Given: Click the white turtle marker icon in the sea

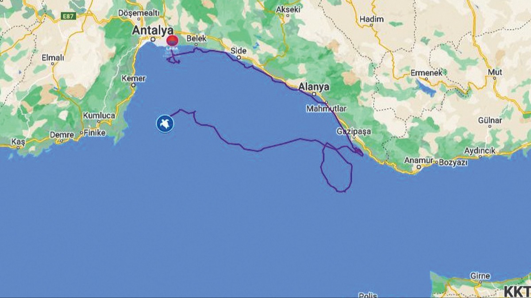Looking at the screenshot, I should [165, 123].
